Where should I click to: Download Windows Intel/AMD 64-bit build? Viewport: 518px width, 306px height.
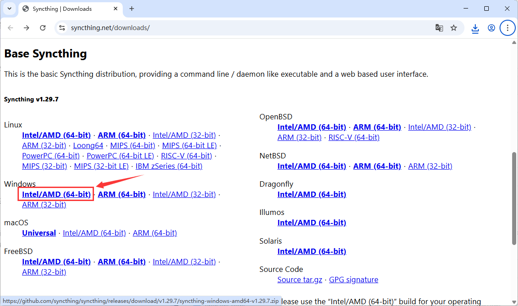click(x=55, y=194)
